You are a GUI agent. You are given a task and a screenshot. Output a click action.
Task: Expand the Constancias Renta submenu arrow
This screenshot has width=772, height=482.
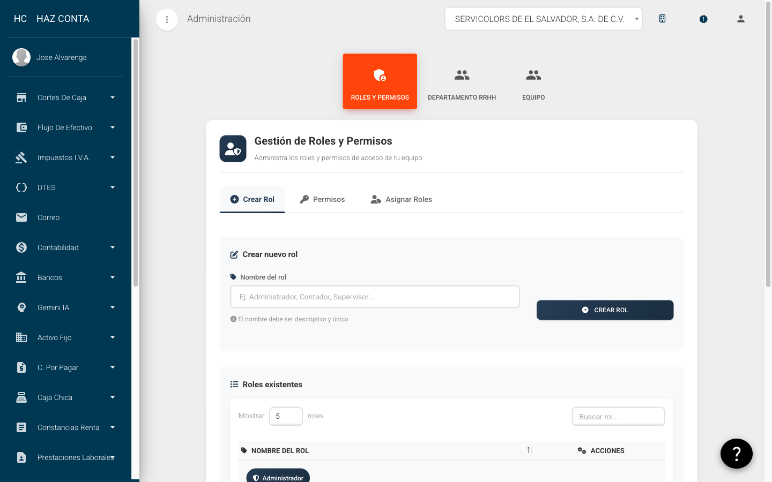(x=113, y=427)
